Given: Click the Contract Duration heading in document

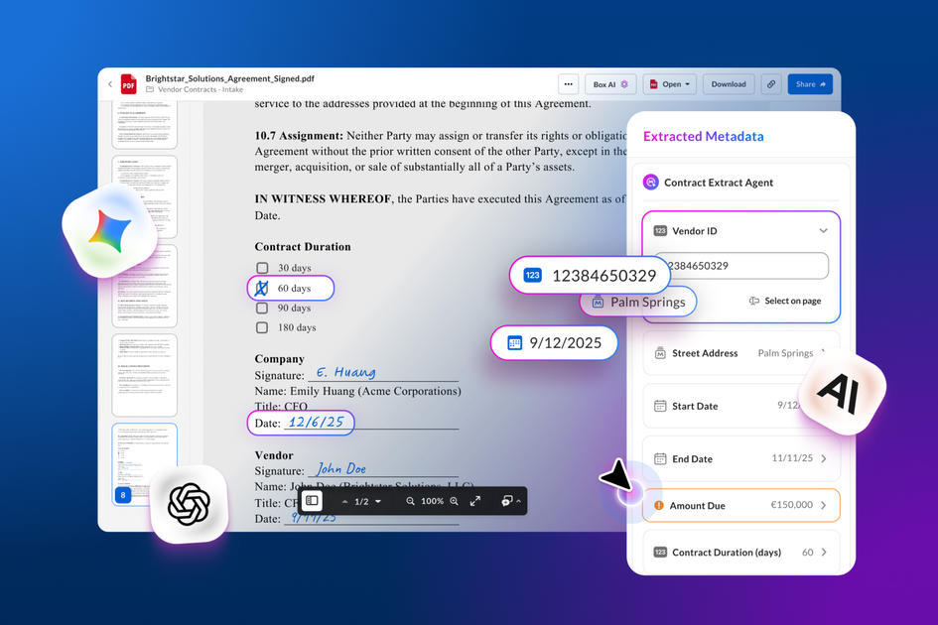Looking at the screenshot, I should click(303, 246).
